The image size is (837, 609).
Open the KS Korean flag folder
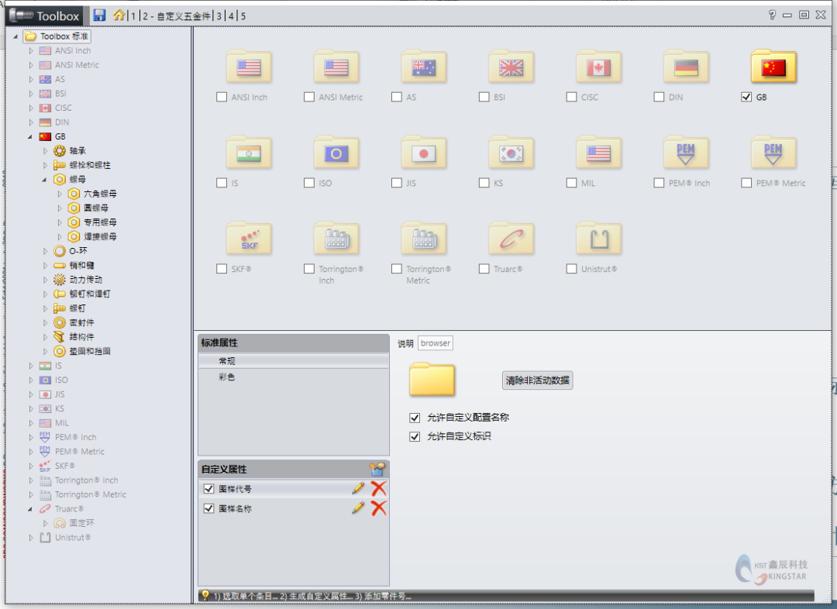[x=511, y=153]
